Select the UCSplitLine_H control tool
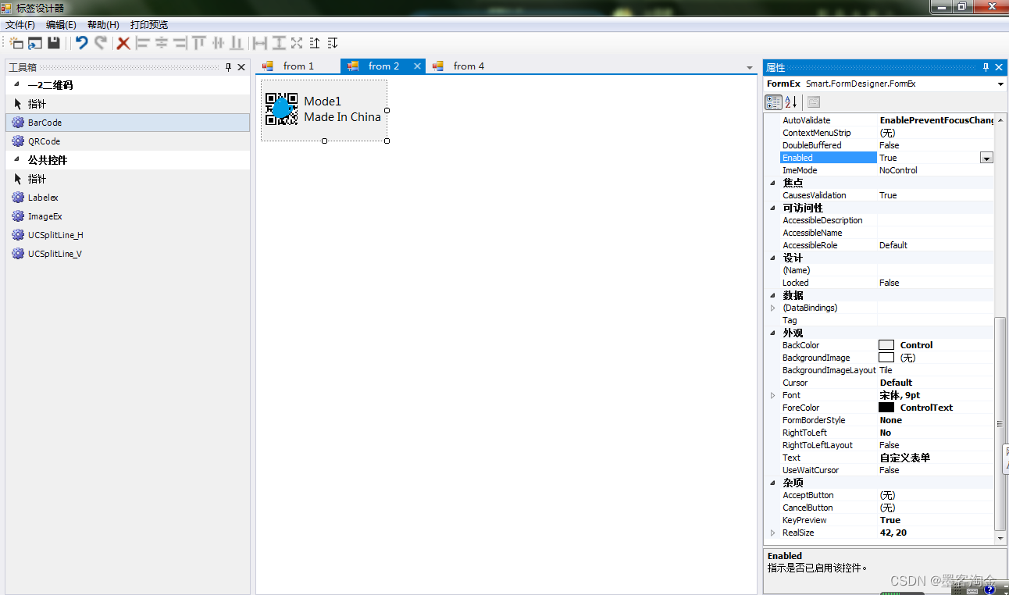This screenshot has width=1009, height=595. 128,235
